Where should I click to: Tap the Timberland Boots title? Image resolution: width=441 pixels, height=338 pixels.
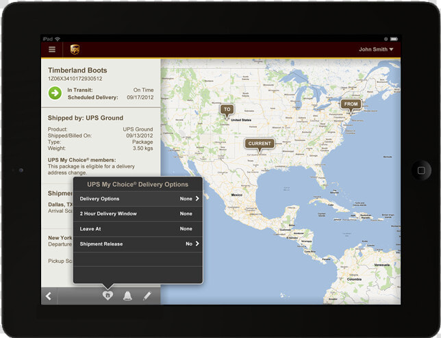pos(77,70)
